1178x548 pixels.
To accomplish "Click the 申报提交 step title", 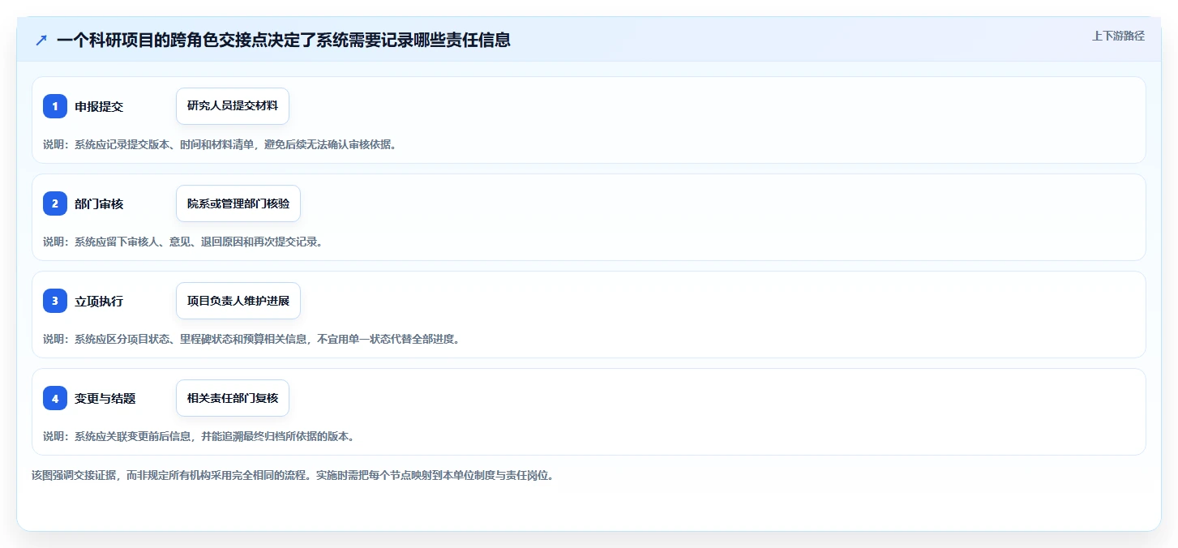I will pyautogui.click(x=99, y=106).
